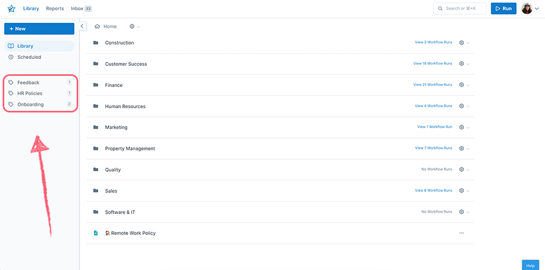Screen dimensions: 545x270
Task: Focus the Search field
Action: pyautogui.click(x=459, y=8)
